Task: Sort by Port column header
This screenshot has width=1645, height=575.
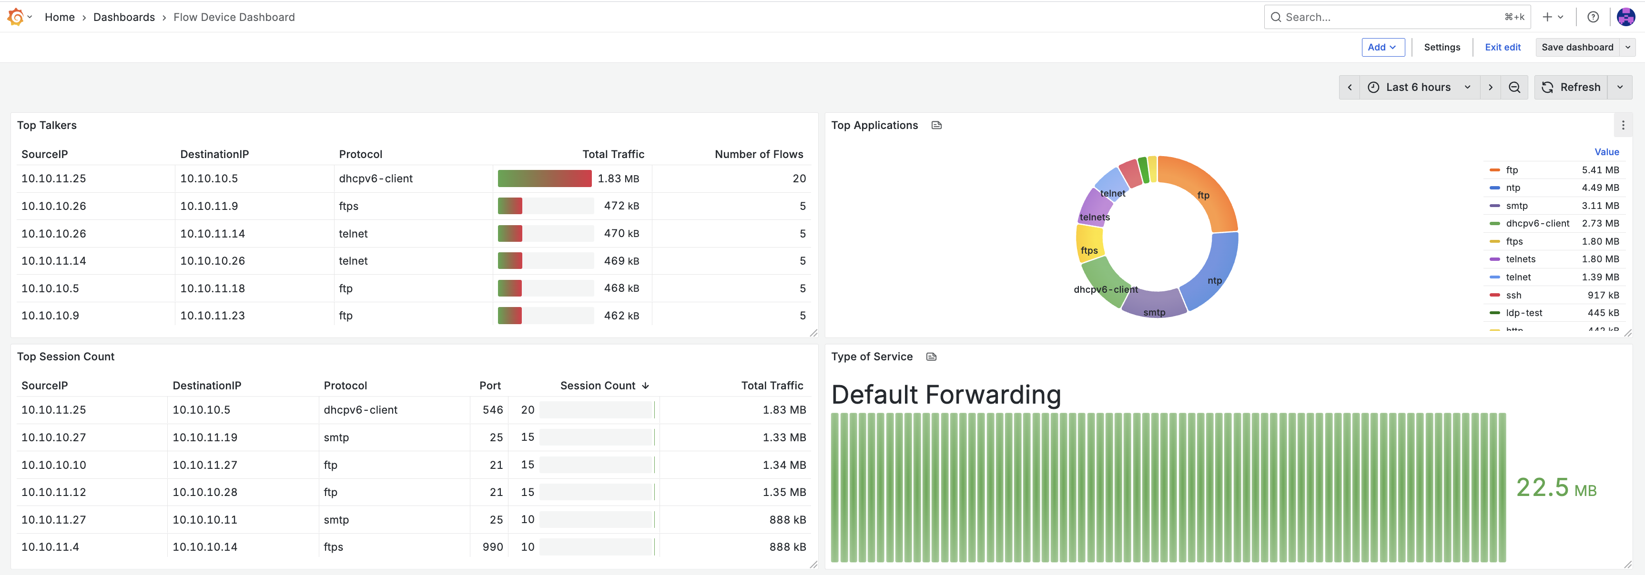Action: (x=490, y=386)
